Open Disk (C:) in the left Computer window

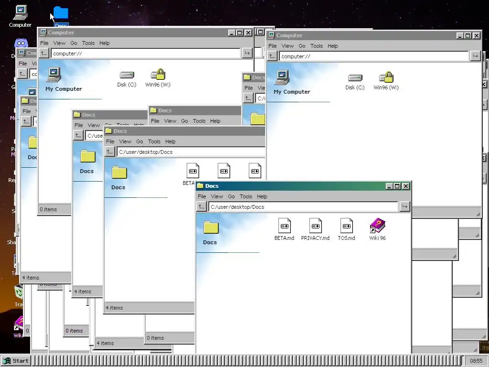(x=127, y=79)
